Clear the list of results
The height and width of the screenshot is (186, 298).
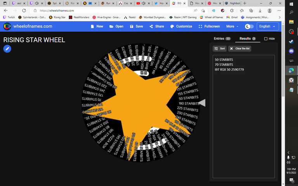[240, 48]
